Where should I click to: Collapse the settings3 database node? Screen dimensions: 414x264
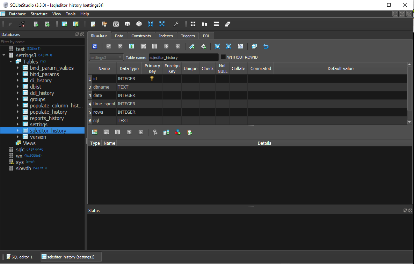[4, 55]
